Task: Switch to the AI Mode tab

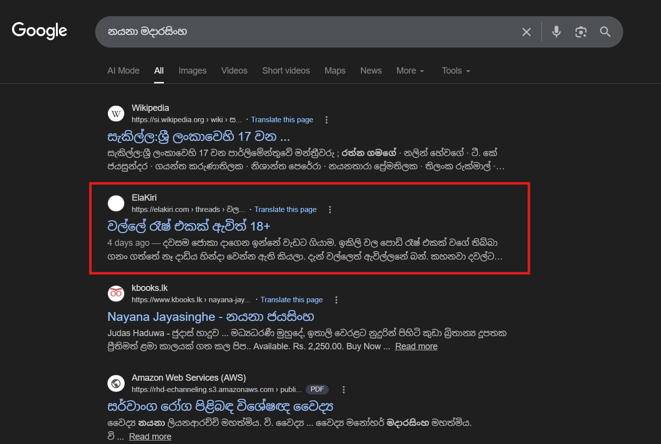Action: (123, 71)
